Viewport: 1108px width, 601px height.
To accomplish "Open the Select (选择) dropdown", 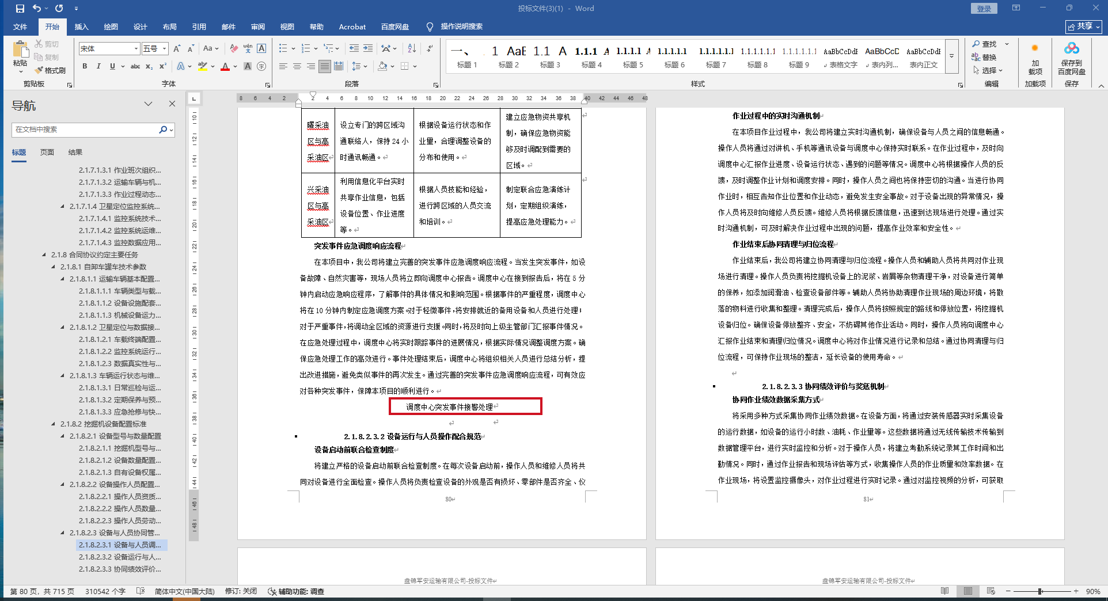I will [988, 70].
